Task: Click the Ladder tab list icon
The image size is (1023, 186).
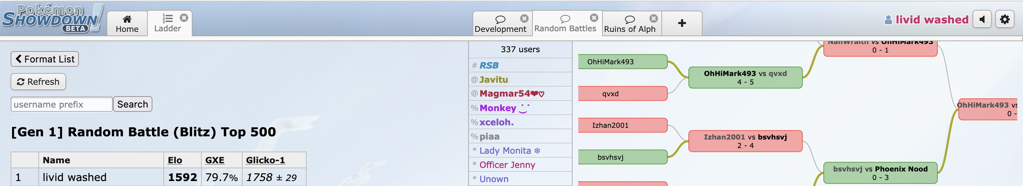Action: click(168, 18)
